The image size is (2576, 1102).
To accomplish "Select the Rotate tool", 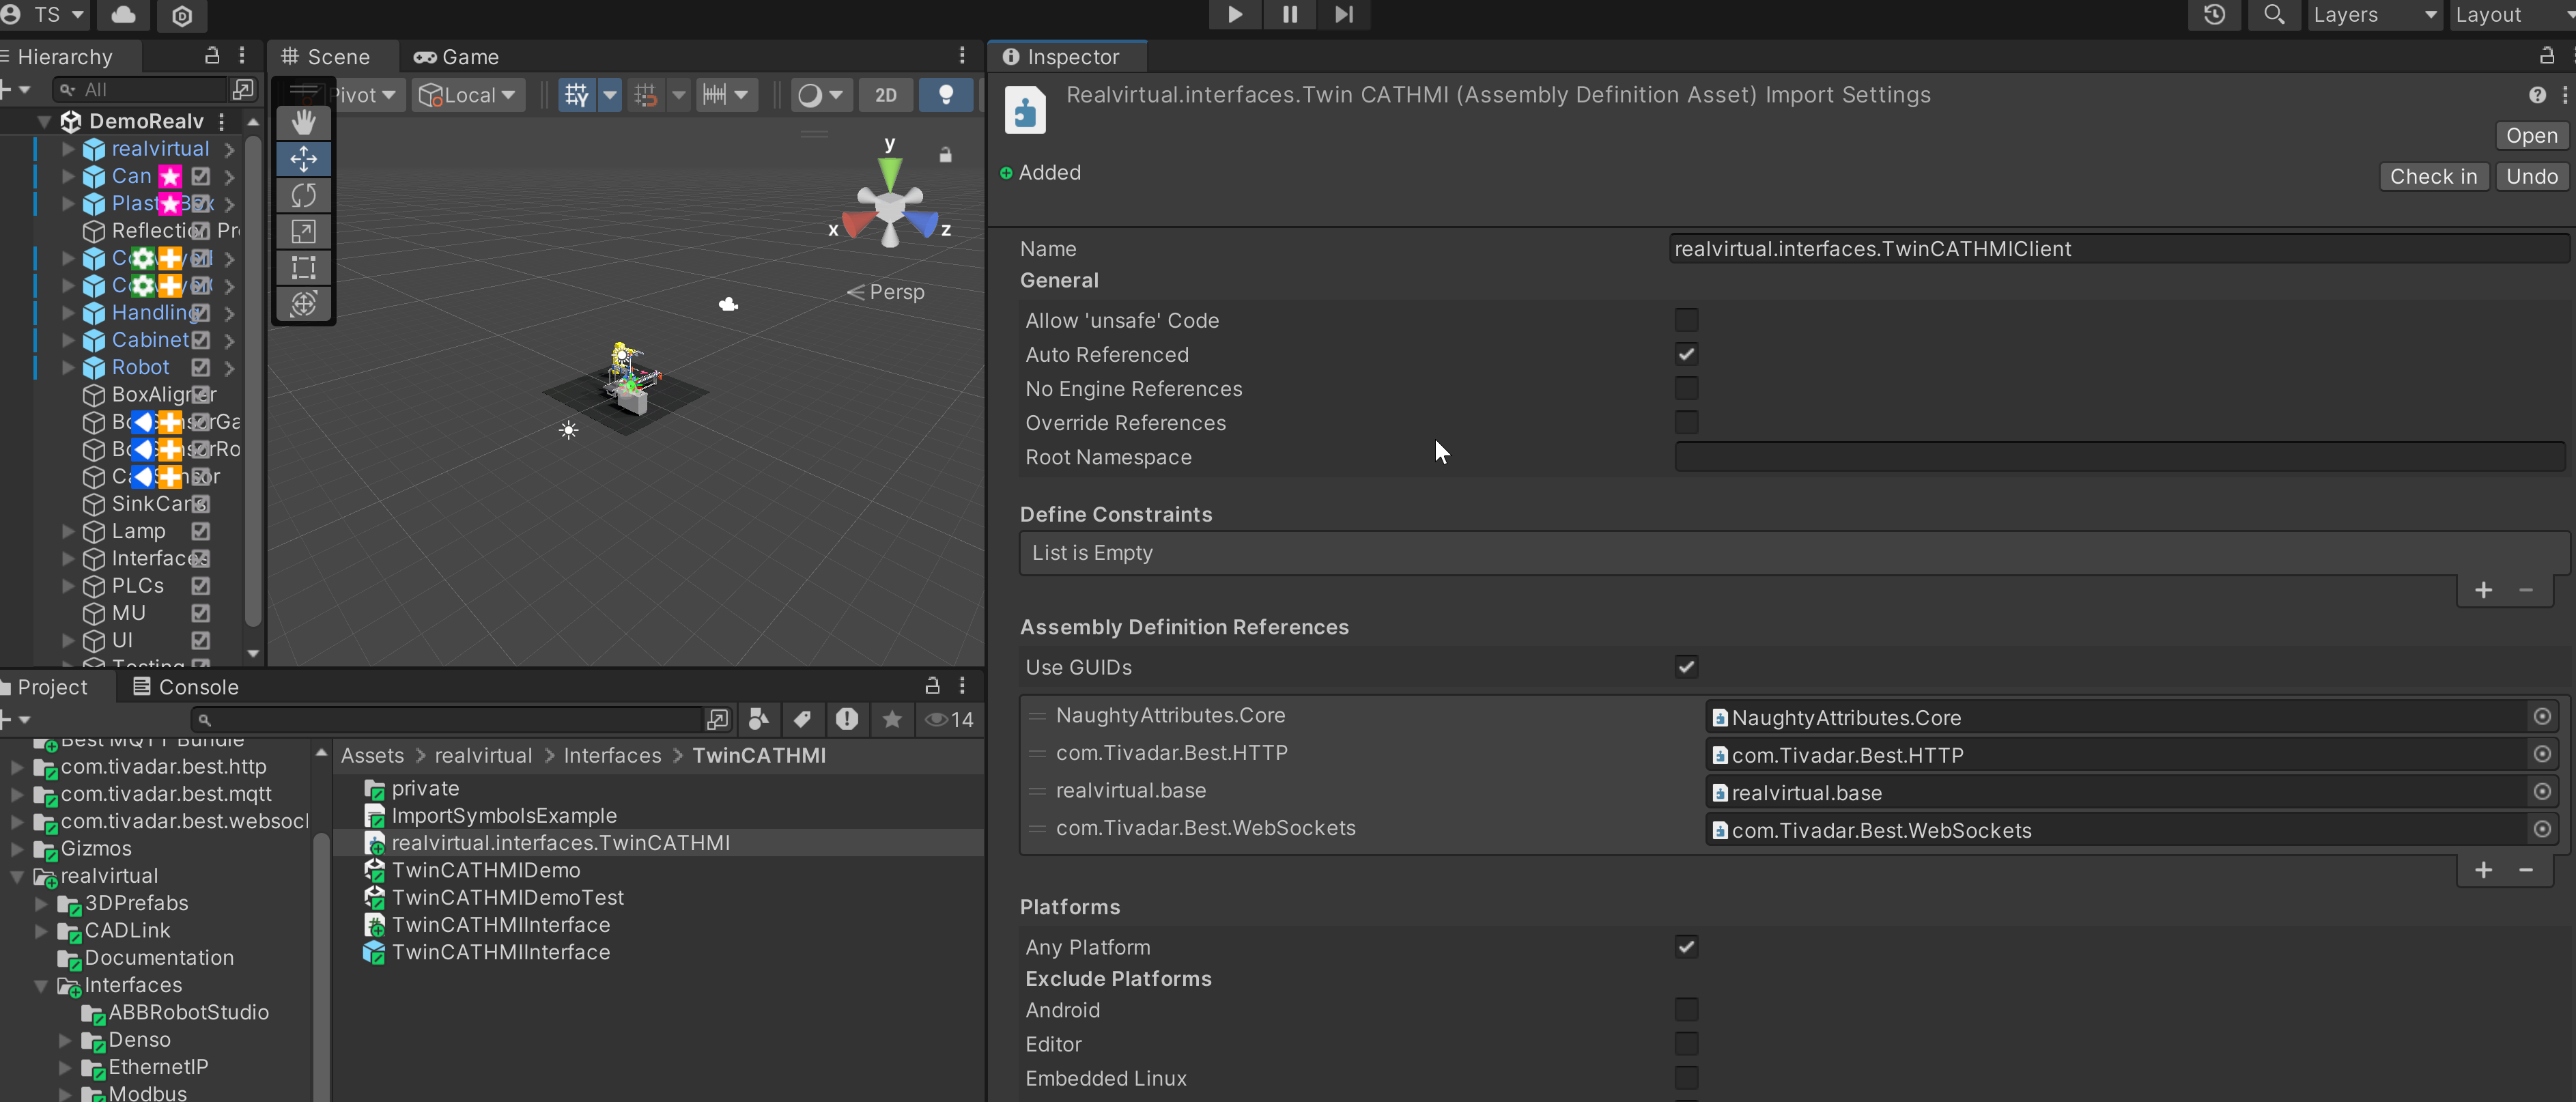I will pyautogui.click(x=304, y=195).
